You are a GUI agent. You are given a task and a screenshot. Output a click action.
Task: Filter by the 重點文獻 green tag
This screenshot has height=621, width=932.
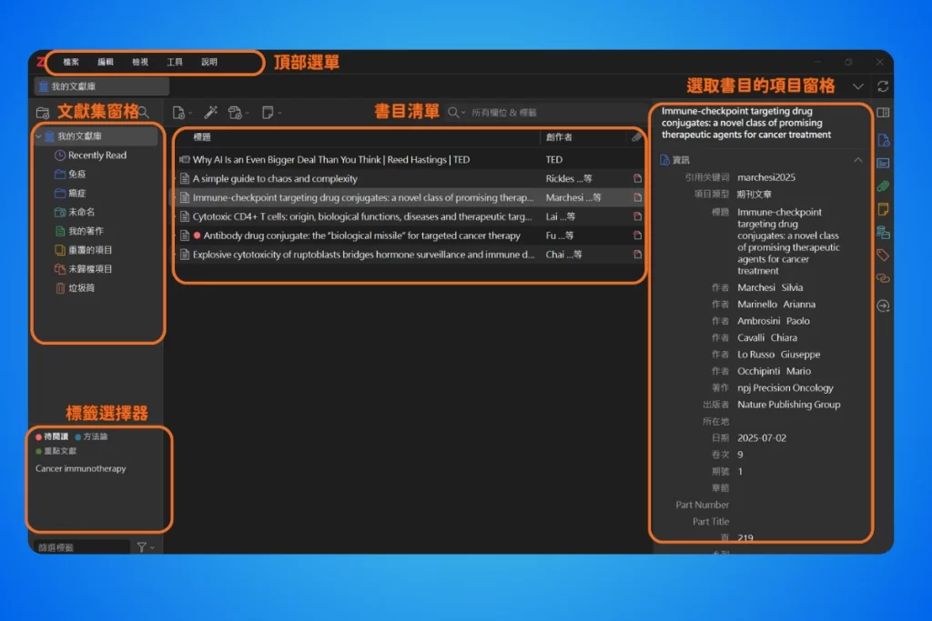pos(56,451)
